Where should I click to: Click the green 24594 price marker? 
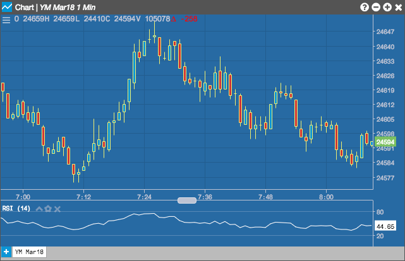point(385,142)
